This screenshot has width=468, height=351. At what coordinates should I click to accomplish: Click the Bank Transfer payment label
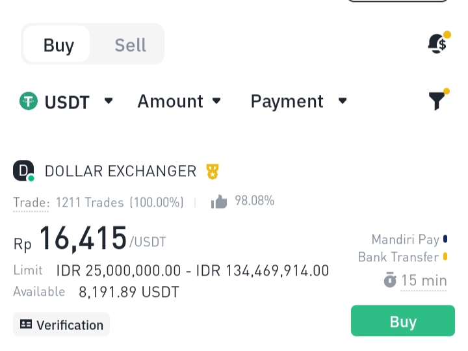pyautogui.click(x=398, y=257)
